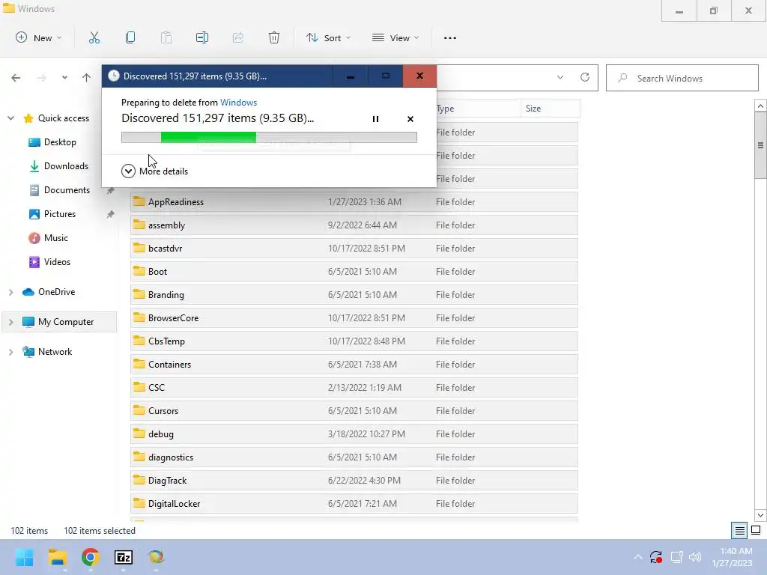The image size is (767, 575).
Task: Click the Cut scissors icon in toolbar
Action: click(94, 37)
